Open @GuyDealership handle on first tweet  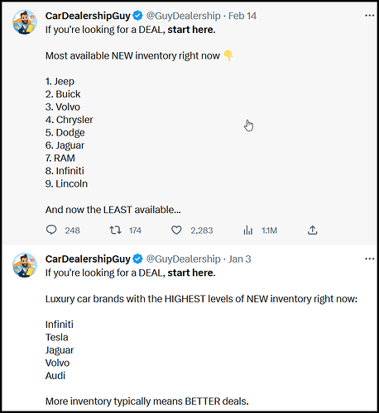[x=184, y=16]
